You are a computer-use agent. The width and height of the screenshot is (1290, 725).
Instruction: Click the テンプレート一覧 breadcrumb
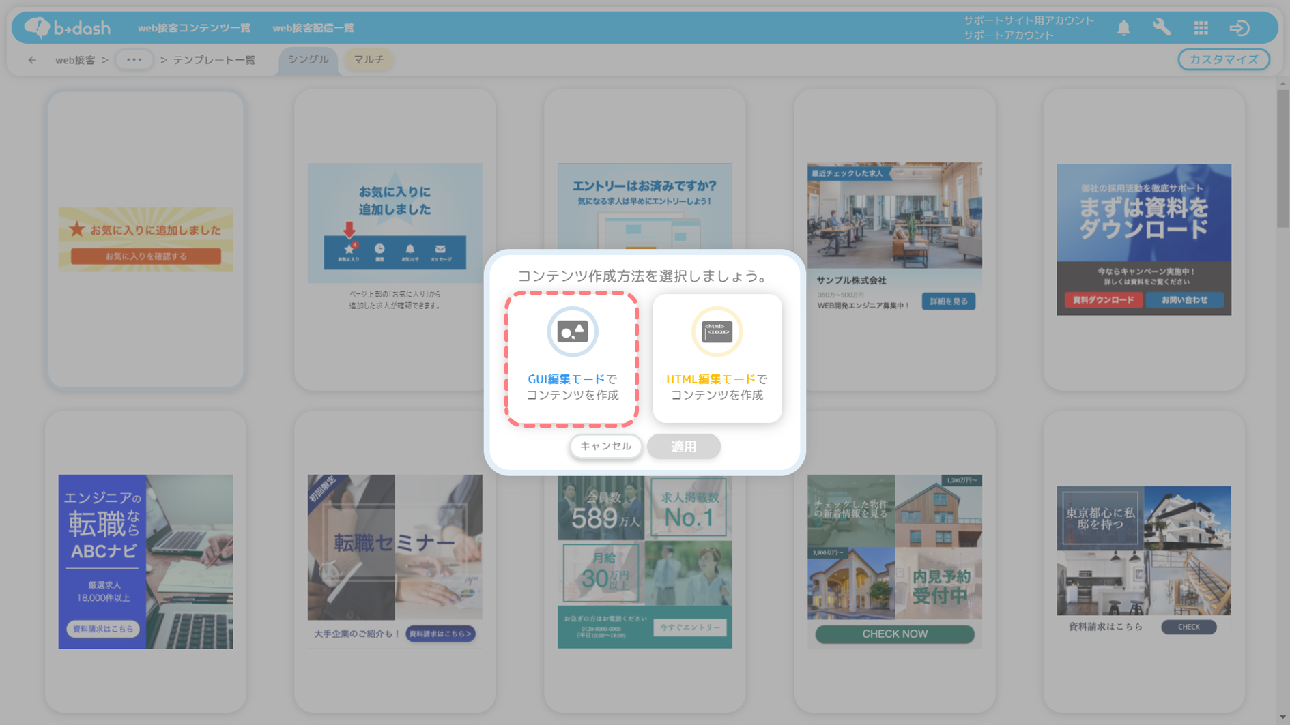214,60
